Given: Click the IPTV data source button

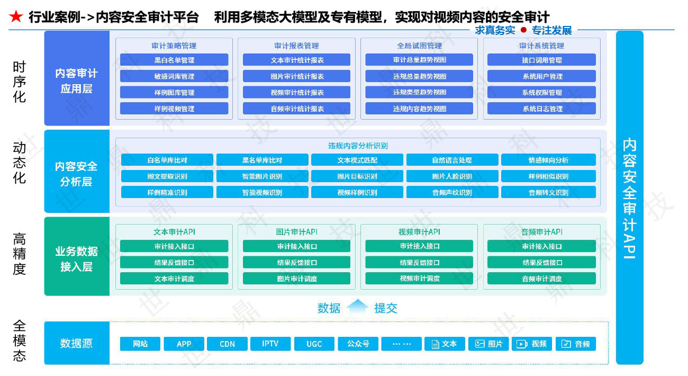Looking at the screenshot, I should pos(270,344).
